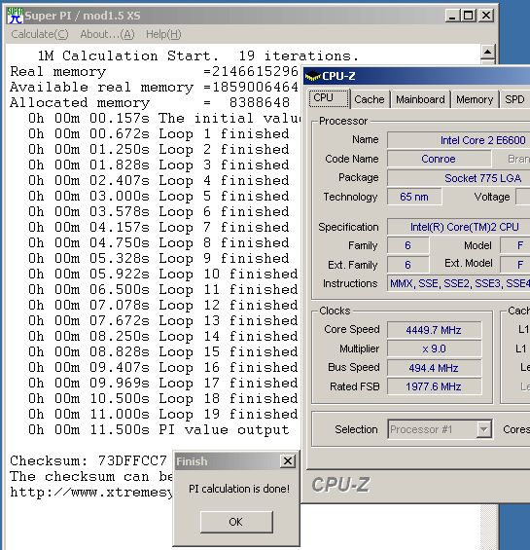Click the 'Loop 19 finished' line

pos(163,415)
